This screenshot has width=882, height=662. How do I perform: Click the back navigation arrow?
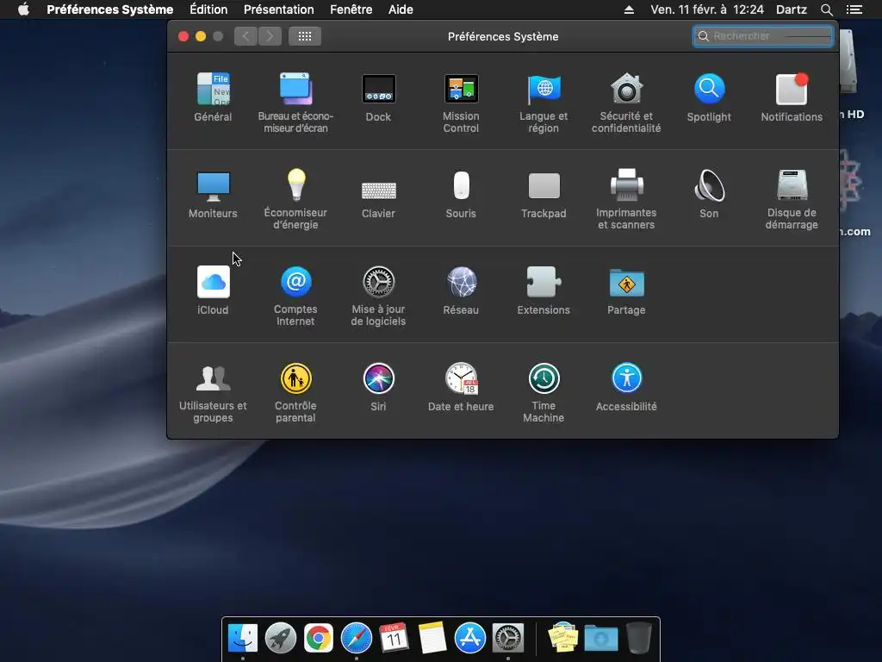tap(245, 36)
